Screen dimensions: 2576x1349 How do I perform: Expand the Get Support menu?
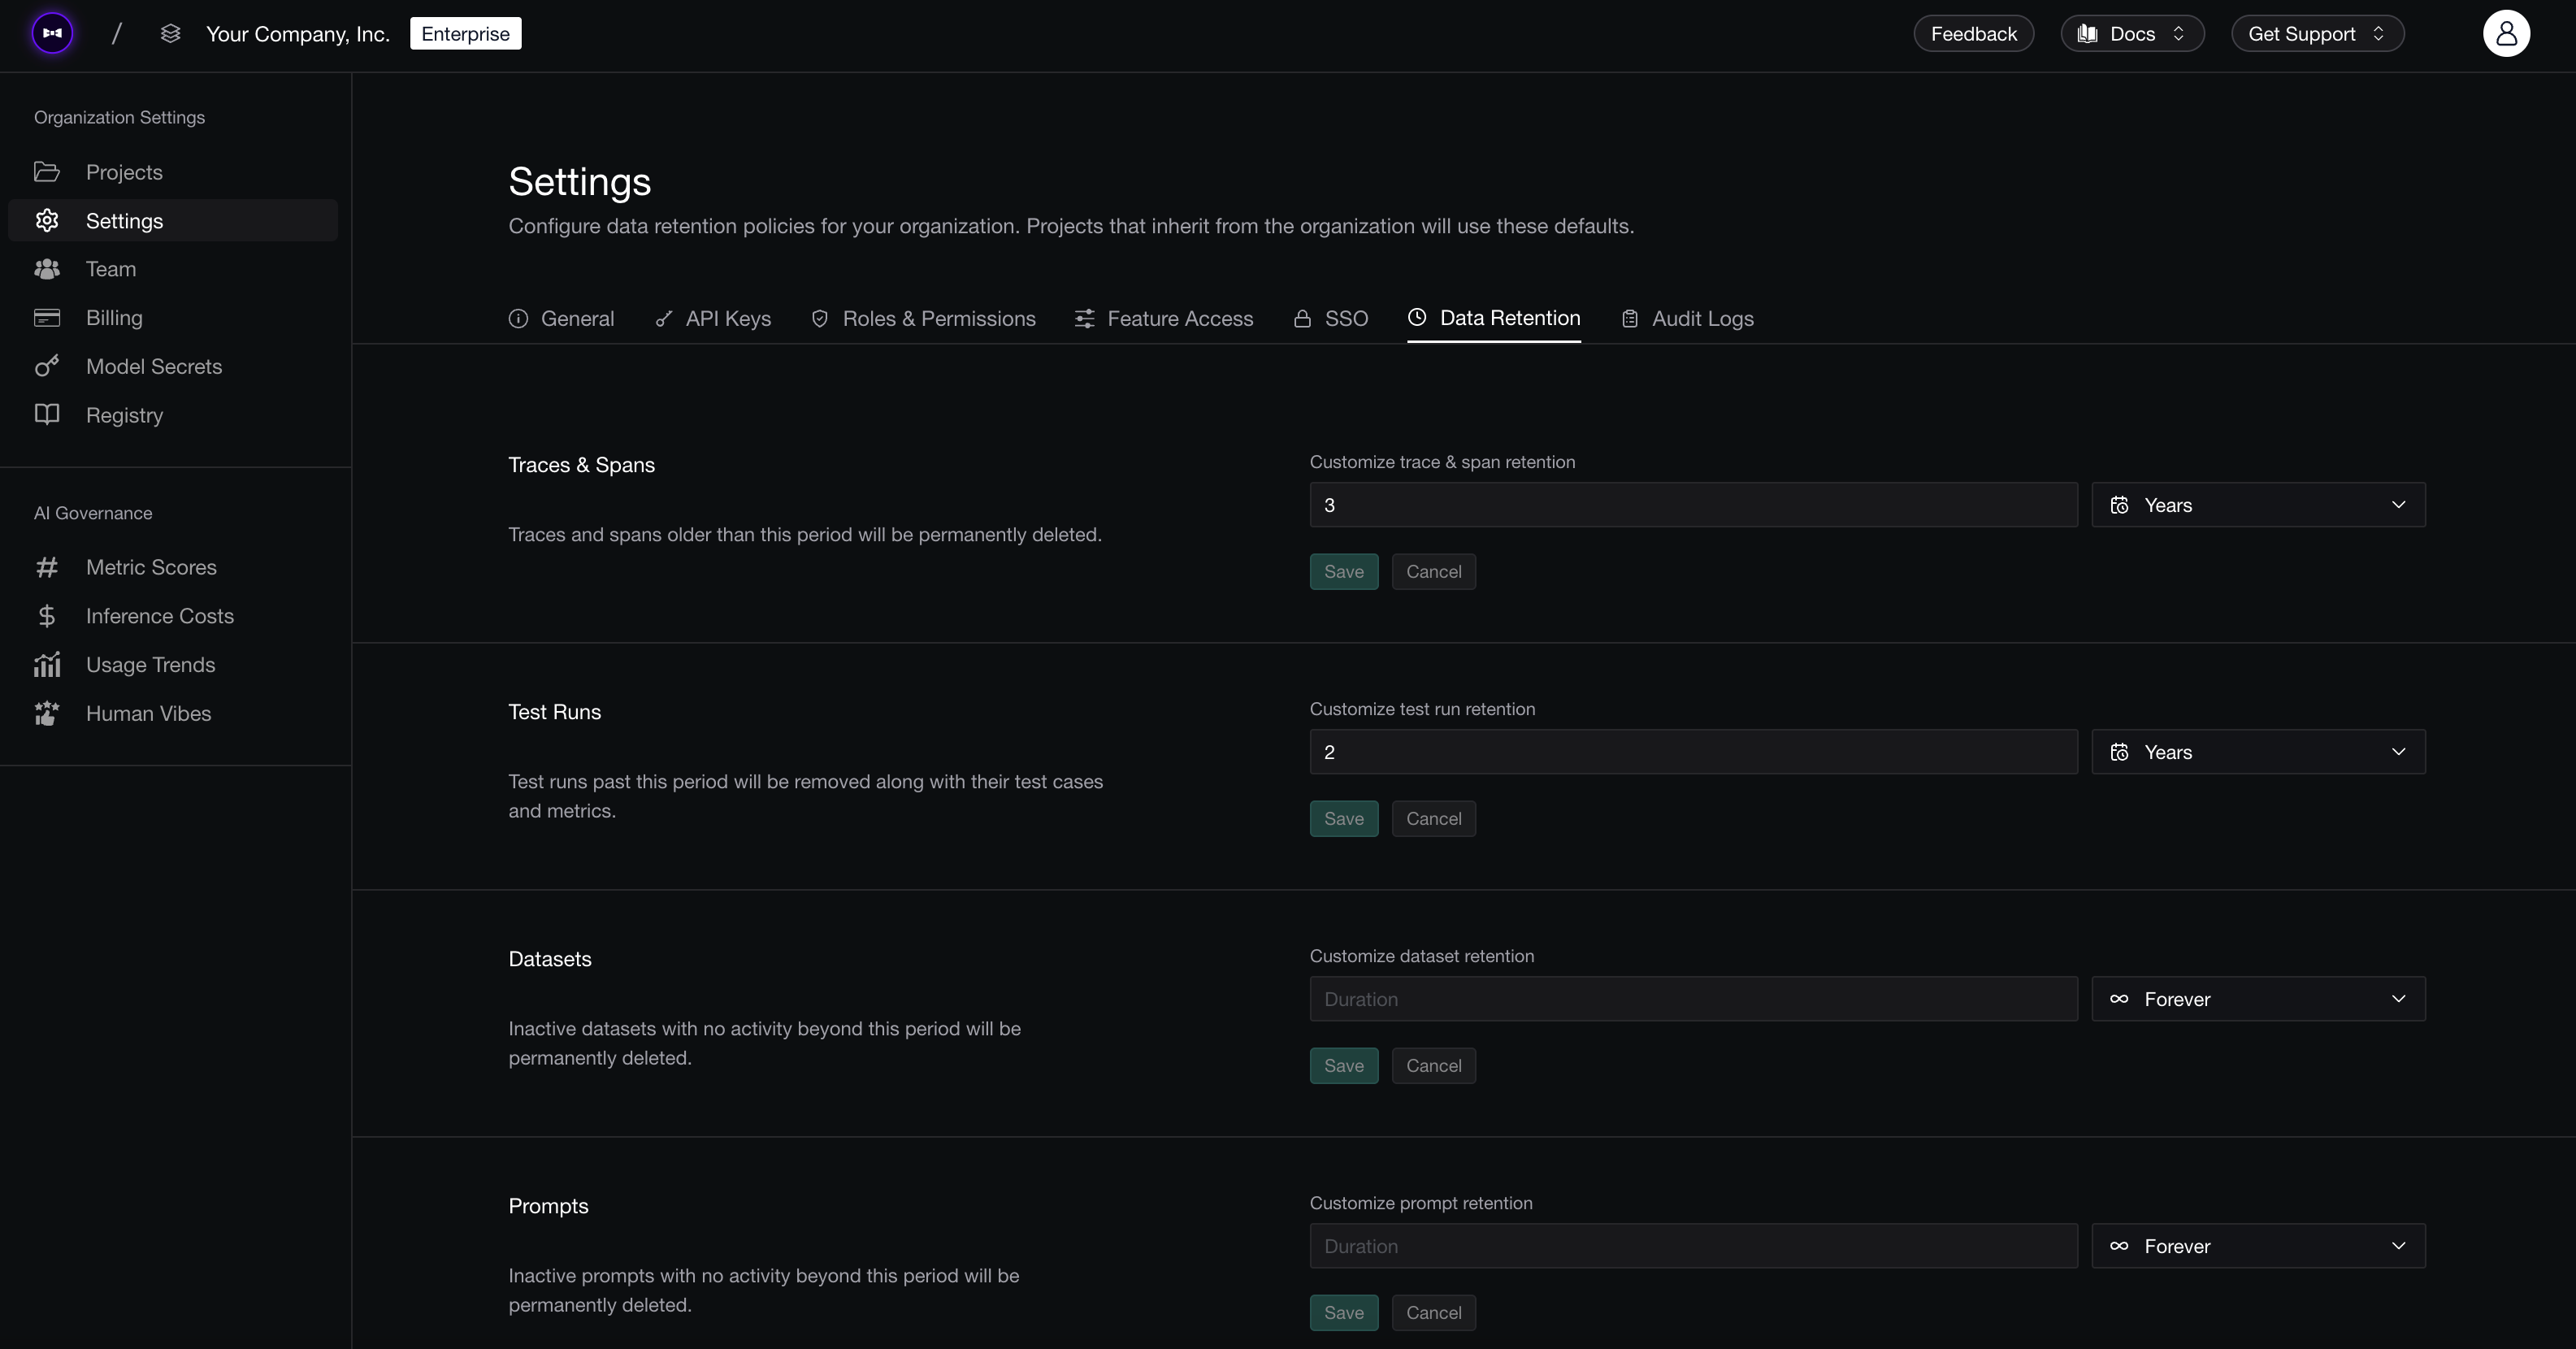coord(2317,33)
